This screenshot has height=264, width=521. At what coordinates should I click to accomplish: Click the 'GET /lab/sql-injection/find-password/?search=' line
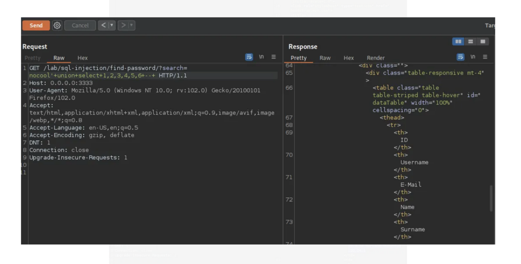[108, 68]
